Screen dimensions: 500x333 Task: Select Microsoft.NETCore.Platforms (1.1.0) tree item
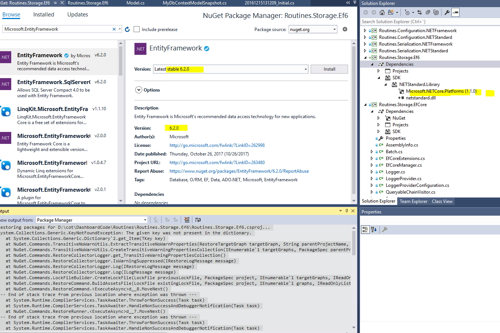tap(441, 91)
